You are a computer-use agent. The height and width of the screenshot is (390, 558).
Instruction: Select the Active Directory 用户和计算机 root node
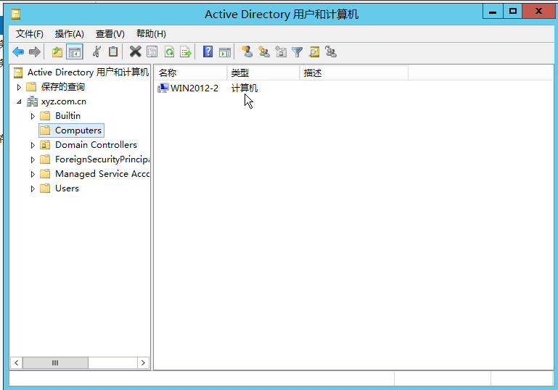pyautogui.click(x=88, y=72)
